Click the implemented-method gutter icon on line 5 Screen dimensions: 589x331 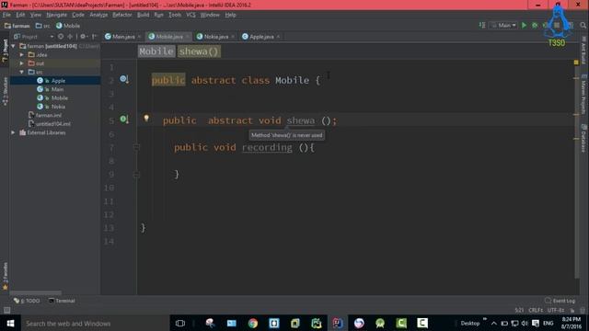(x=123, y=119)
